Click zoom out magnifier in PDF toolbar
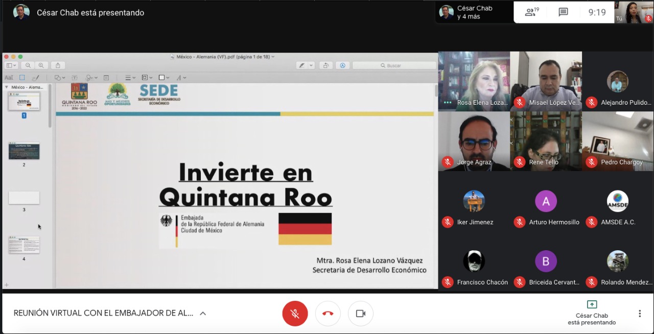 pyautogui.click(x=28, y=65)
